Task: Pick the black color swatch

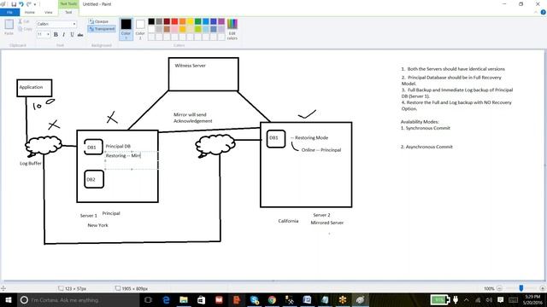Action: pos(151,21)
